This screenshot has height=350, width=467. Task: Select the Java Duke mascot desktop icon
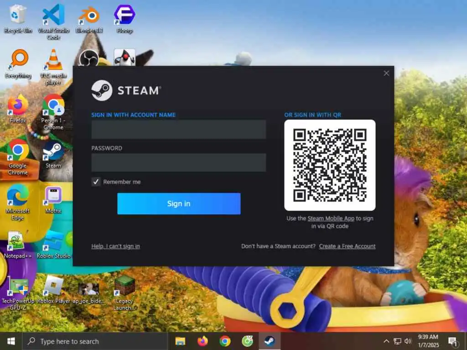coord(125,58)
